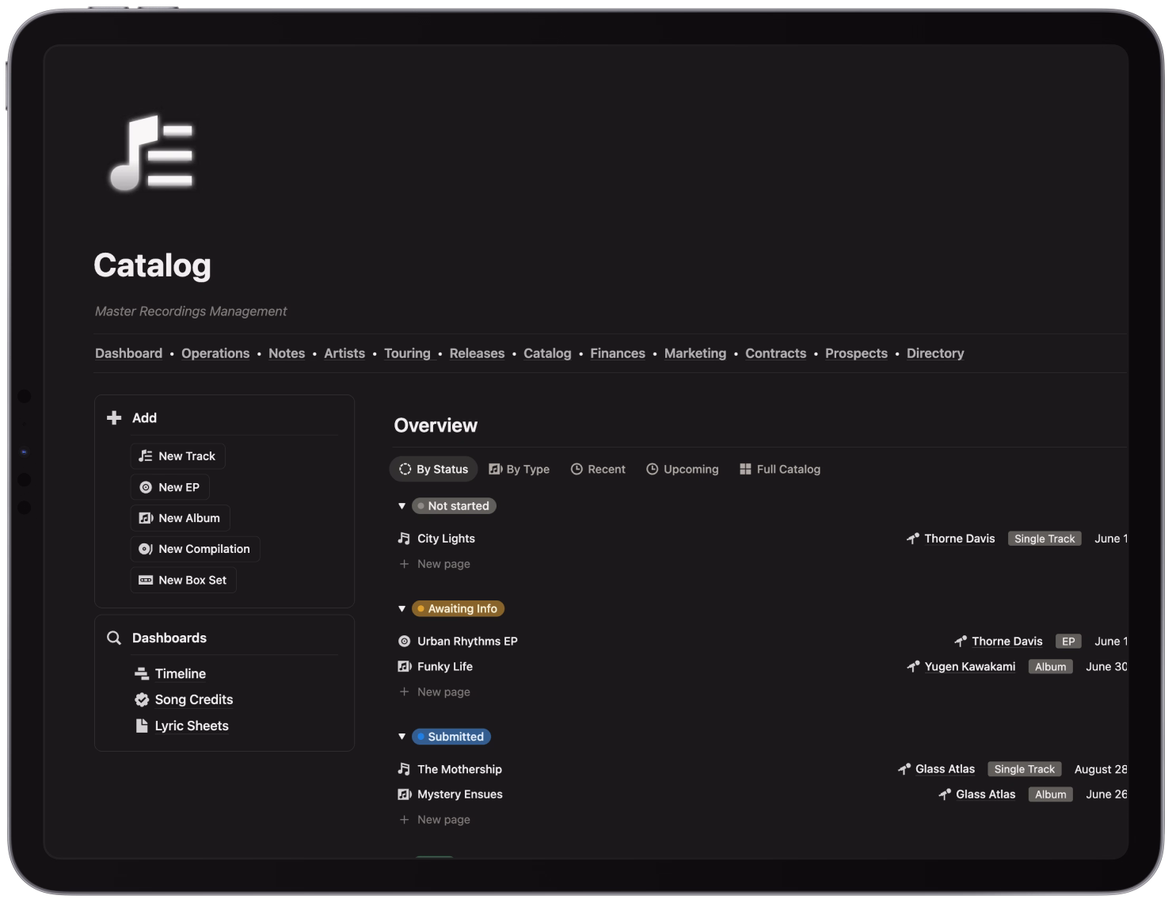This screenshot has width=1172, height=903.
Task: Click the microphone icon in City Lights row
Action: 913,539
